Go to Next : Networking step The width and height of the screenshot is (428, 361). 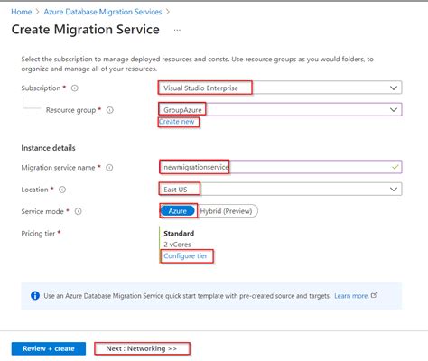coord(142,348)
